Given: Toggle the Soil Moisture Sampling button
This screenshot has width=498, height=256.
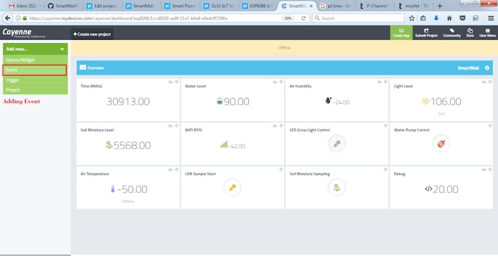Looking at the screenshot, I should tap(336, 187).
